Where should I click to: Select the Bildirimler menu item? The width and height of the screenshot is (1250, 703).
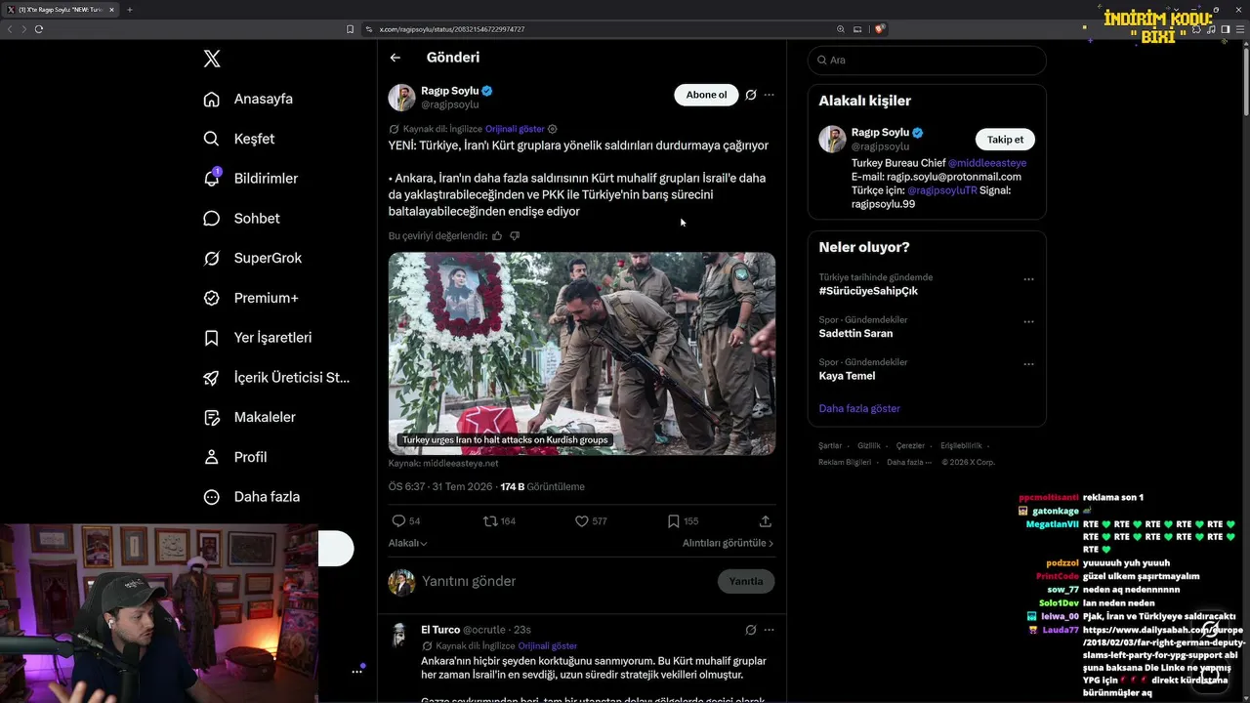click(266, 179)
